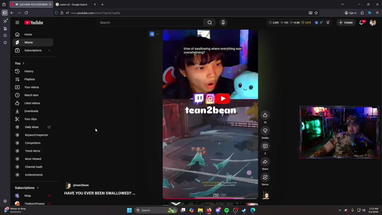Expand the vidIQ dropdown chevron beside the short

click(x=158, y=34)
